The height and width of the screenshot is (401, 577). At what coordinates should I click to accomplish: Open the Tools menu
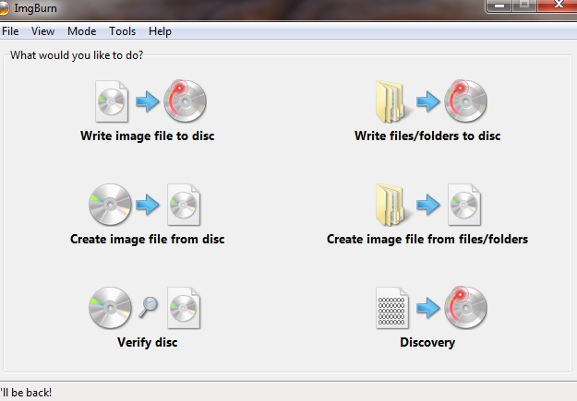click(x=122, y=31)
